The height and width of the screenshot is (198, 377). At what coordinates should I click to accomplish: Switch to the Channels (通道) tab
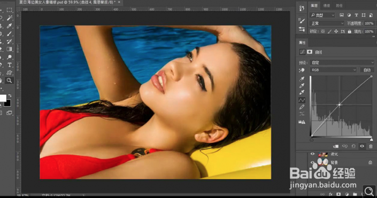pyautogui.click(x=327, y=5)
